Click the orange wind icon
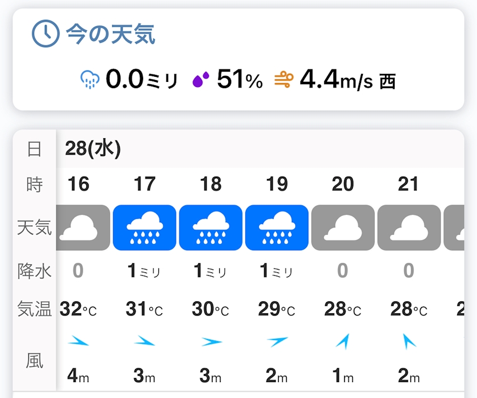 tap(283, 80)
